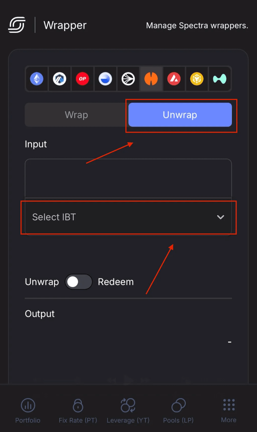This screenshot has width=257, height=432.
Task: Toggle the Unwrap/Redeem switch
Action: pyautogui.click(x=79, y=282)
